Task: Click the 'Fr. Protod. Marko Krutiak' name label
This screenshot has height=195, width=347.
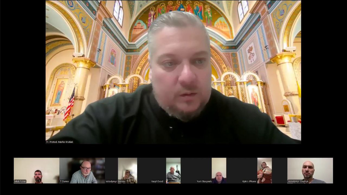Action: pos(60,142)
